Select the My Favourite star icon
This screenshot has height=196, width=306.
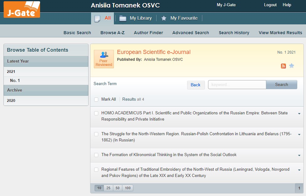164,18
